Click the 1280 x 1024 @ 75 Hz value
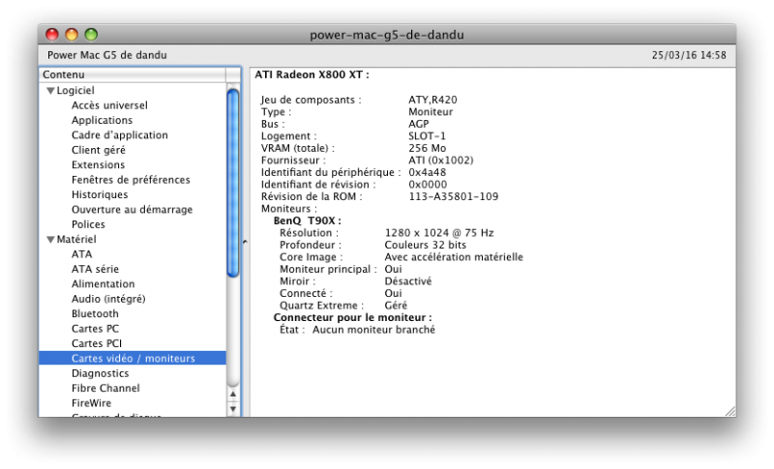This screenshot has width=774, height=469. coord(439,233)
